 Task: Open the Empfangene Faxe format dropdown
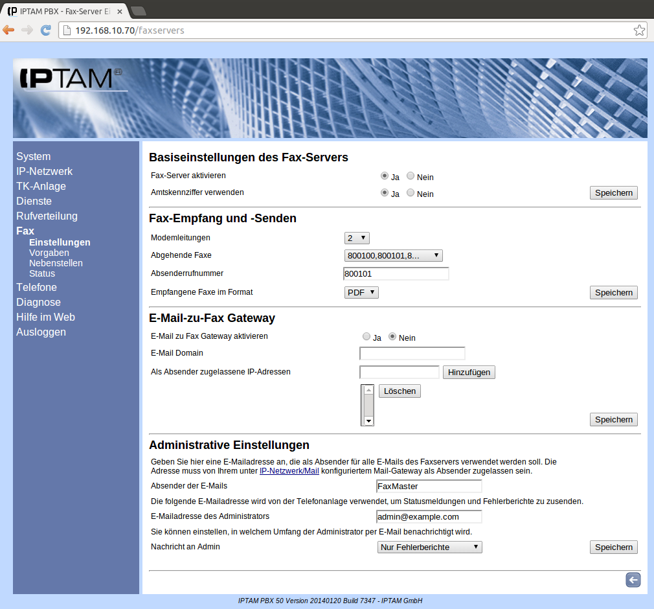point(361,293)
